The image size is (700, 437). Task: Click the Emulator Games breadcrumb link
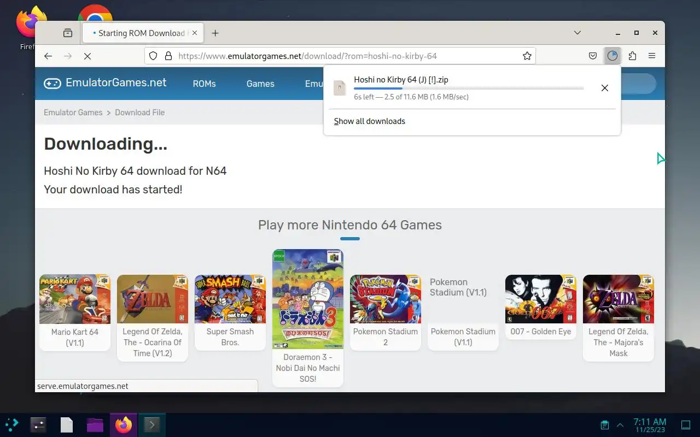[x=73, y=113]
